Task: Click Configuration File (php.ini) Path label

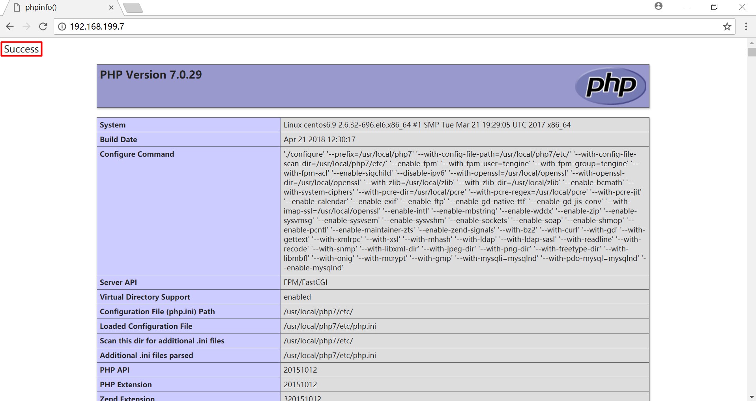Action: (157, 311)
